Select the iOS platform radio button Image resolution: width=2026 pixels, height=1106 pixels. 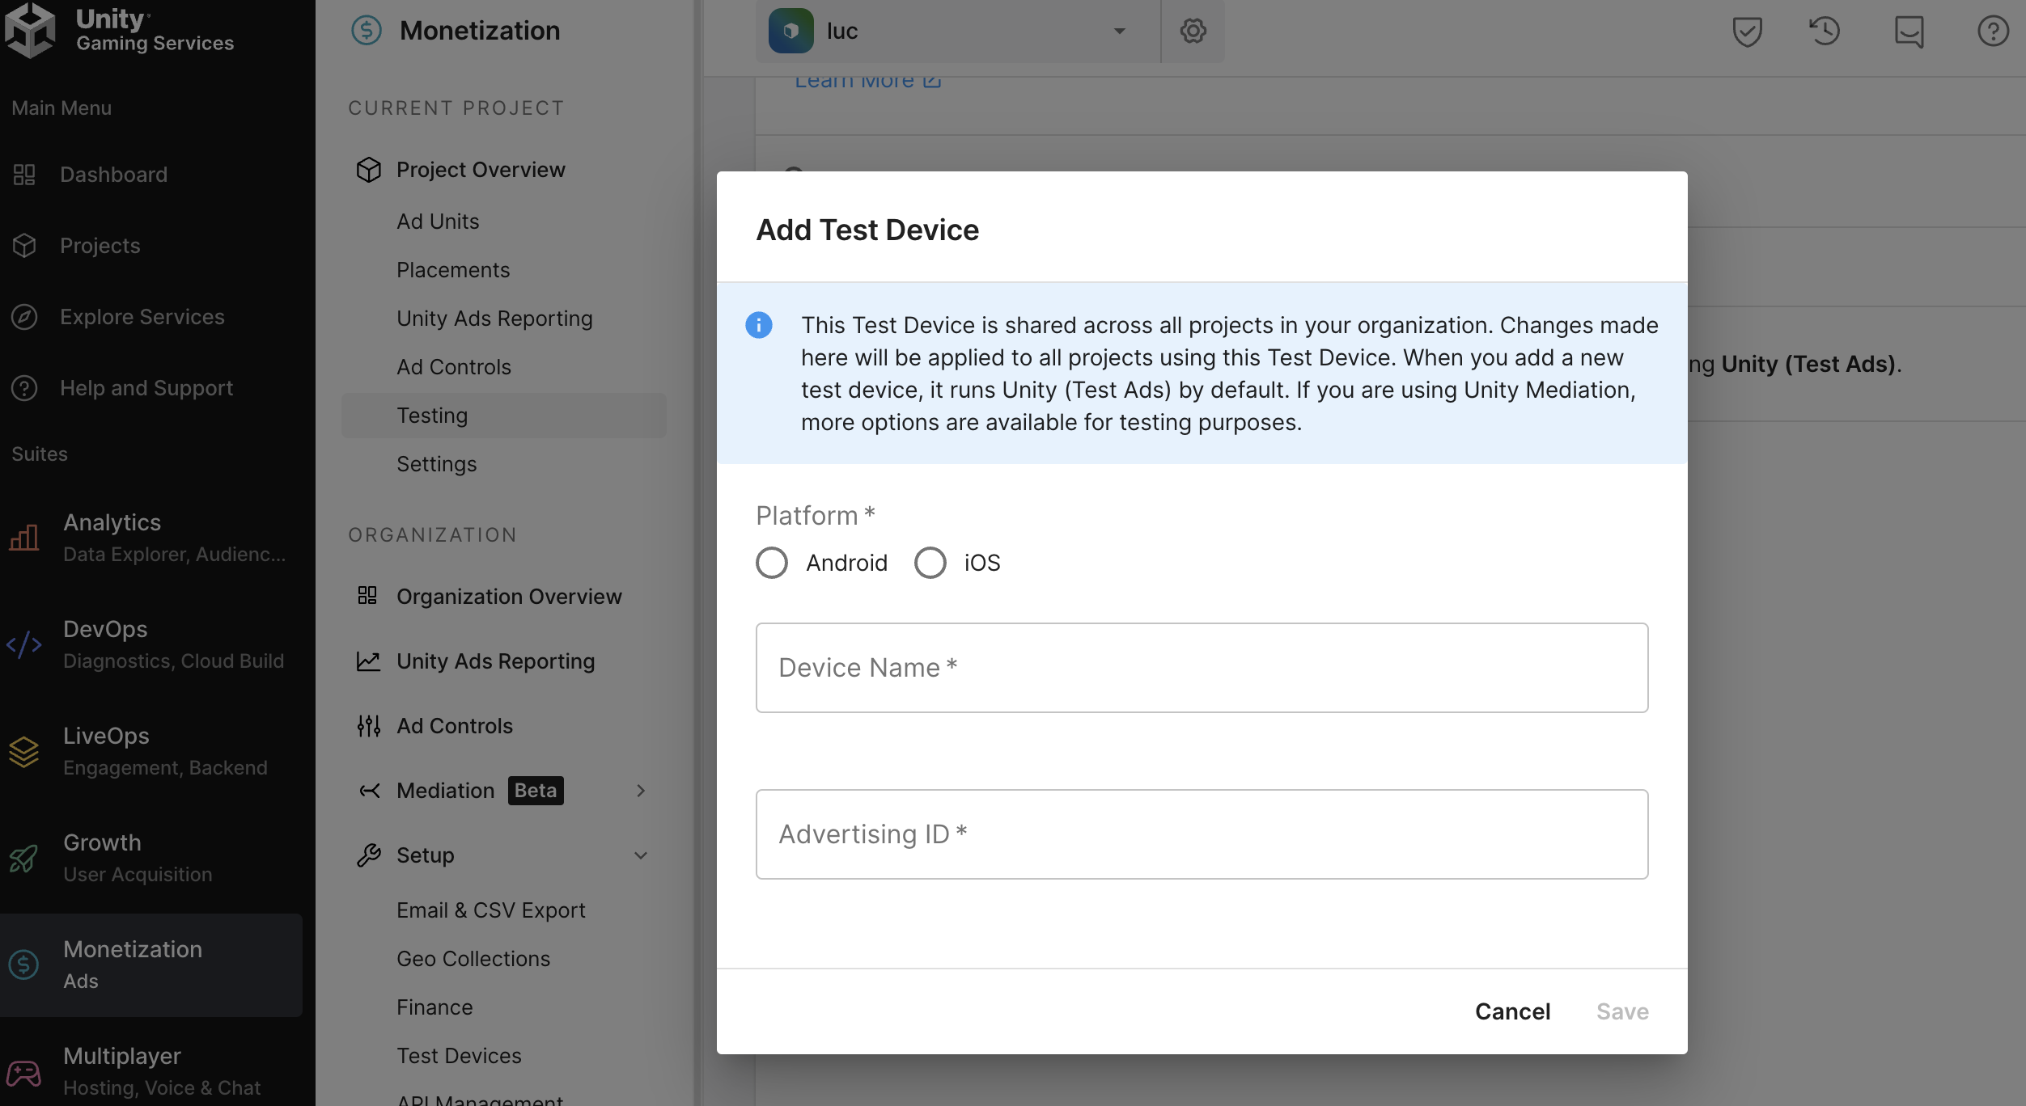(x=930, y=563)
